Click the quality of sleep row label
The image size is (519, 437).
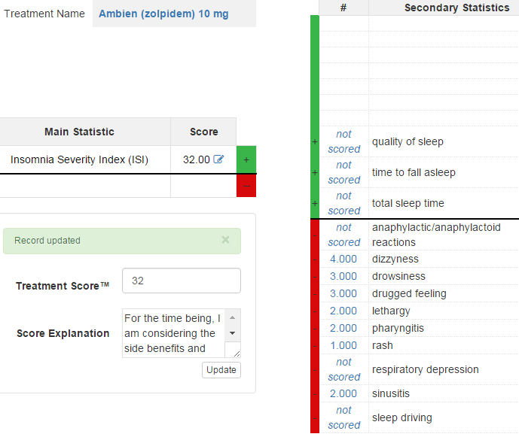(x=408, y=141)
